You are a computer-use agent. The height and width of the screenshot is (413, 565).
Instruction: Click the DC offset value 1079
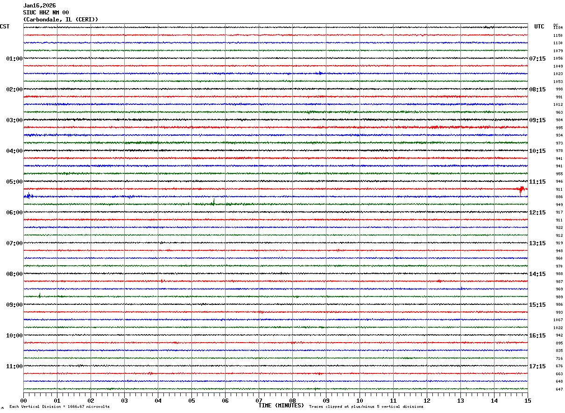pyautogui.click(x=558, y=51)
